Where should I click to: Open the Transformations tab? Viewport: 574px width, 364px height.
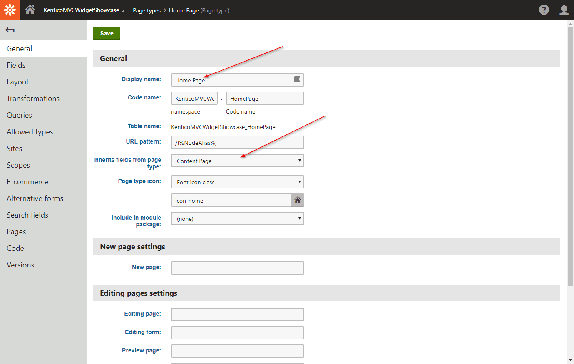[x=43, y=98]
